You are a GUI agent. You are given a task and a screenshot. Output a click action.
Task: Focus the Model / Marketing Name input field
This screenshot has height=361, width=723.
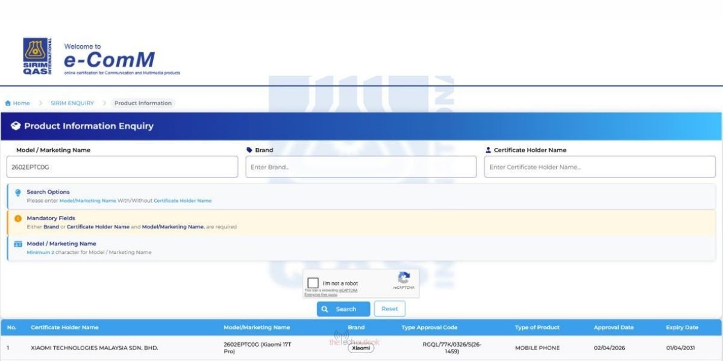pos(122,167)
